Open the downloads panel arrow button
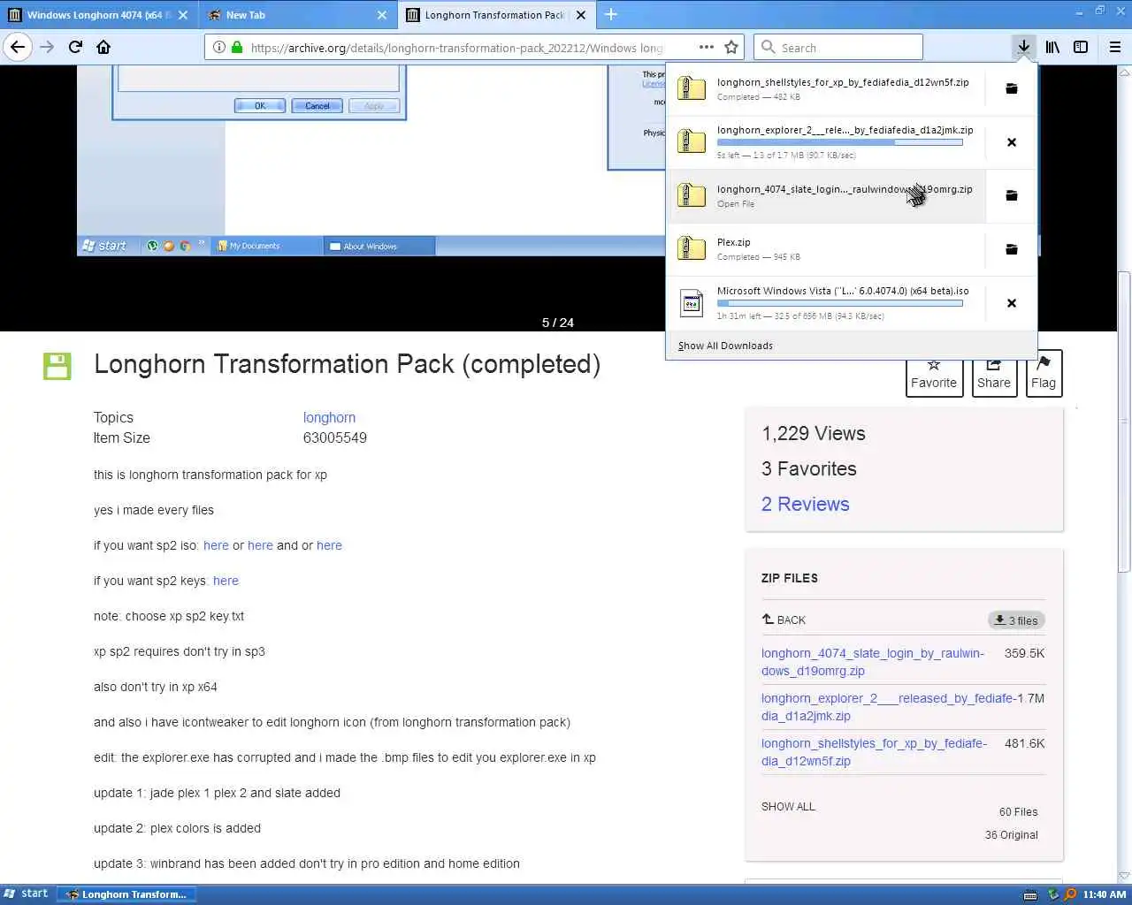The width and height of the screenshot is (1132, 905). point(1023,47)
